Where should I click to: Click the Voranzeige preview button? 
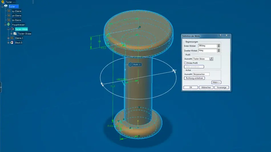click(x=222, y=87)
